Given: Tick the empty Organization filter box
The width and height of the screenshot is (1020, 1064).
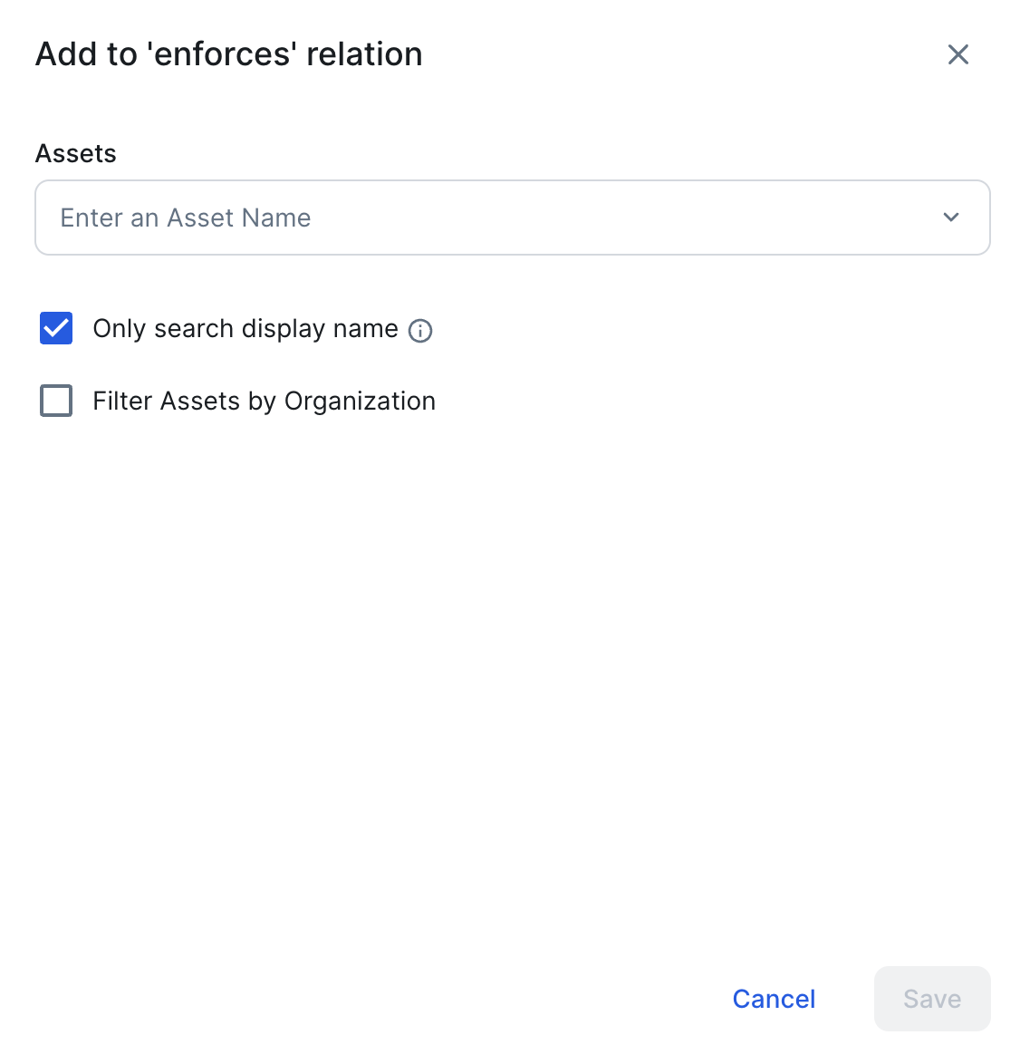Looking at the screenshot, I should [x=56, y=401].
